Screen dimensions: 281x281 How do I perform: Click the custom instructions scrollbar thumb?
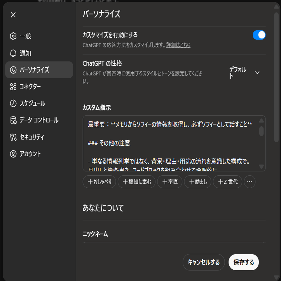click(261, 131)
